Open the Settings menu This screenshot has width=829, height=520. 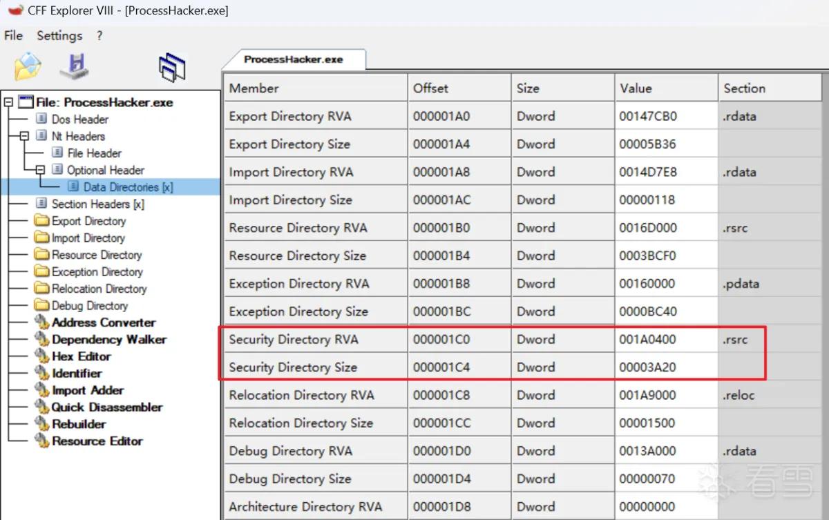coord(59,36)
